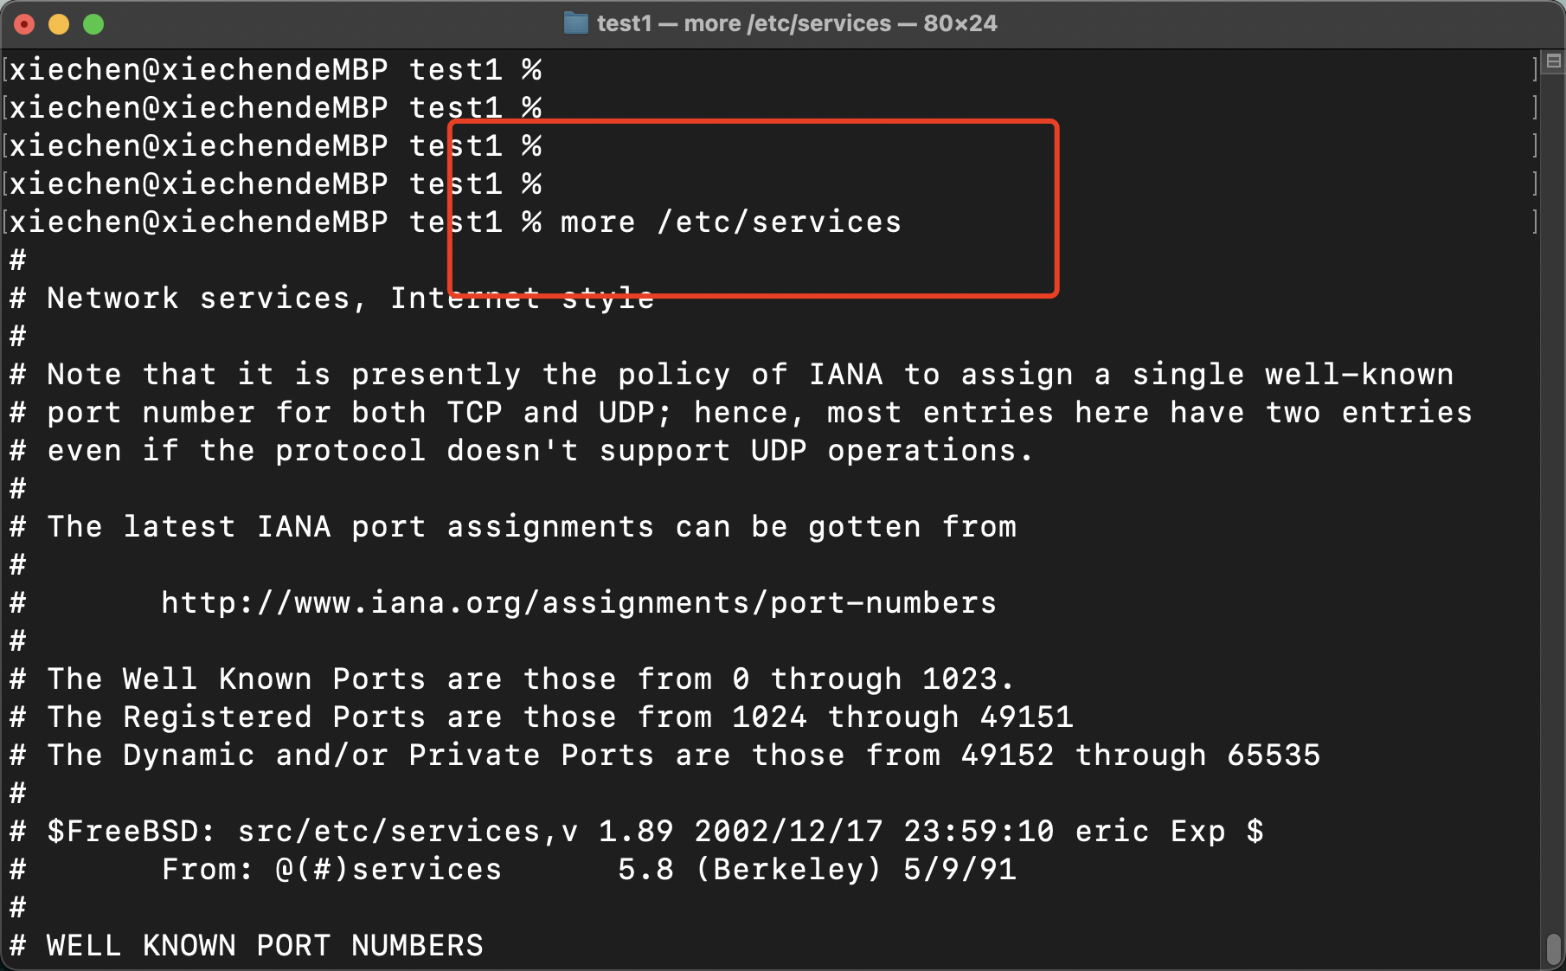Click the "(Berkeley)" text in the From line
The height and width of the screenshot is (971, 1566).
coord(788,869)
